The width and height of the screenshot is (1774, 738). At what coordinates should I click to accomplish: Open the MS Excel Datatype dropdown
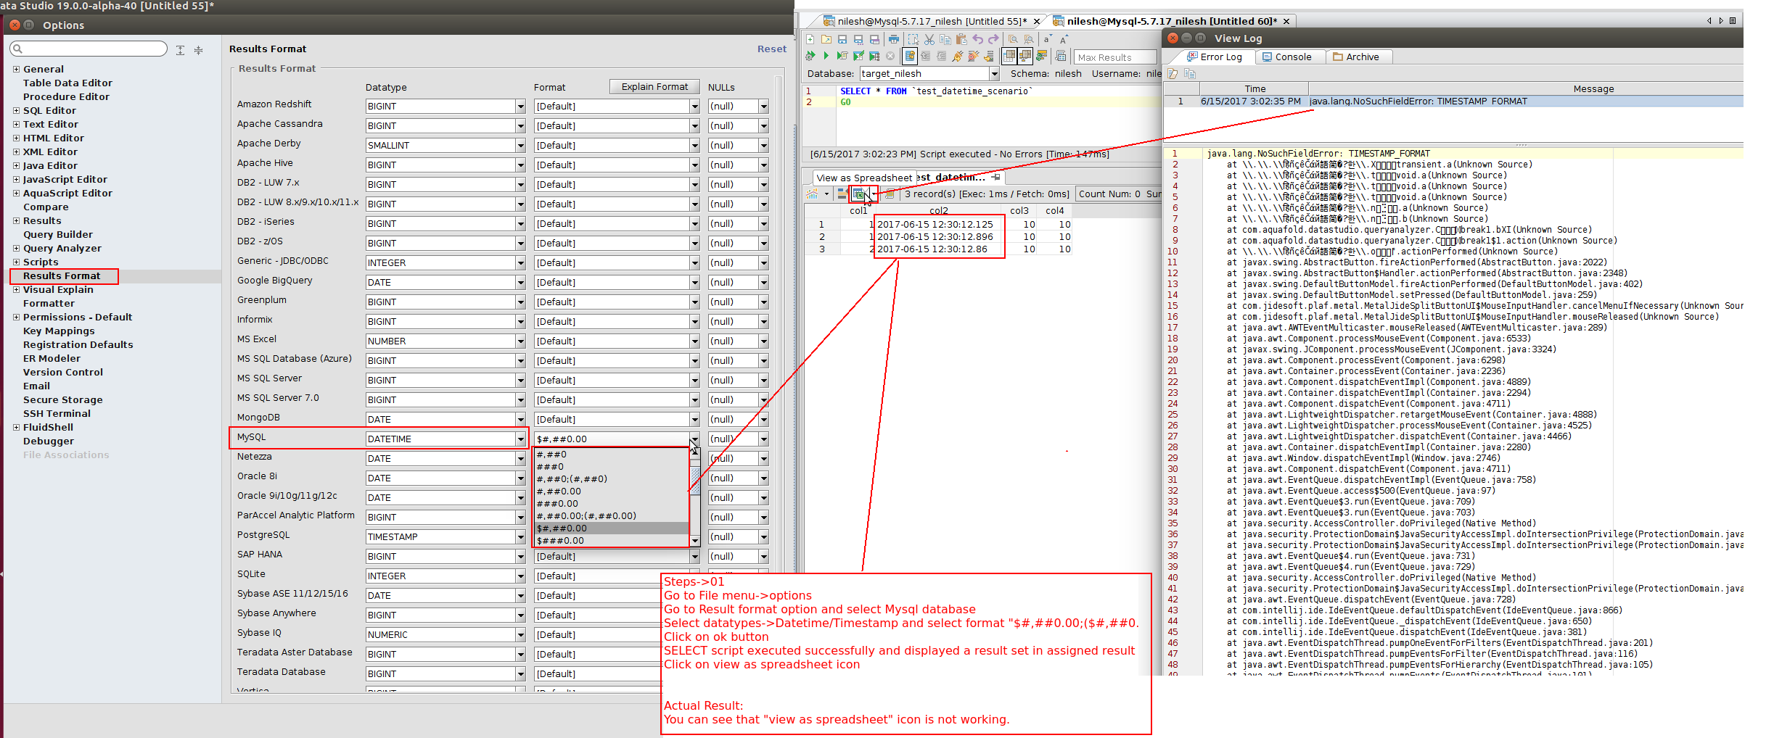click(x=520, y=341)
